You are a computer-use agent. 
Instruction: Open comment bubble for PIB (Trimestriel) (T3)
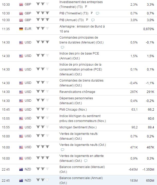coord(98,13)
